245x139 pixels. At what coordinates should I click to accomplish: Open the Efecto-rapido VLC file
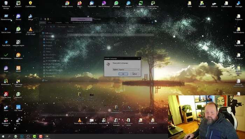(x=79, y=121)
